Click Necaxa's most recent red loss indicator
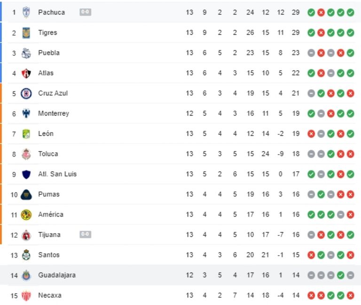 [x=351, y=295]
